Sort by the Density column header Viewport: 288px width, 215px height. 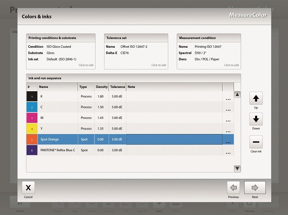pos(102,87)
